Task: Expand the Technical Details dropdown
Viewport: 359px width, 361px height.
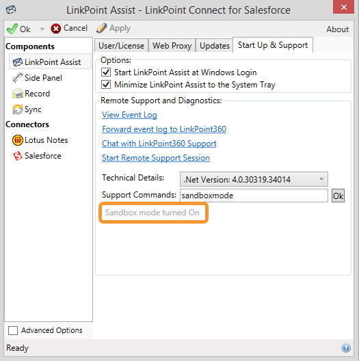Action: [x=254, y=179]
